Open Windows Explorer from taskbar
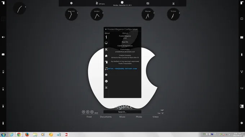Viewport: 245px width, 137px height. (35, 134)
